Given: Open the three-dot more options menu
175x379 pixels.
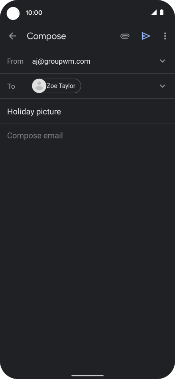Looking at the screenshot, I should (165, 36).
